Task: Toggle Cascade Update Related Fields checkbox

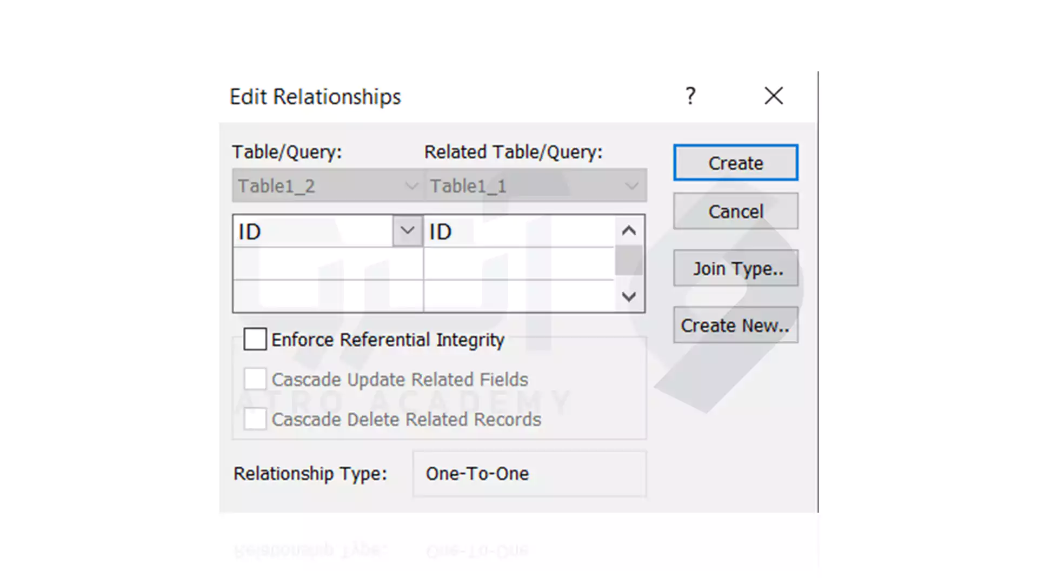Action: point(255,379)
